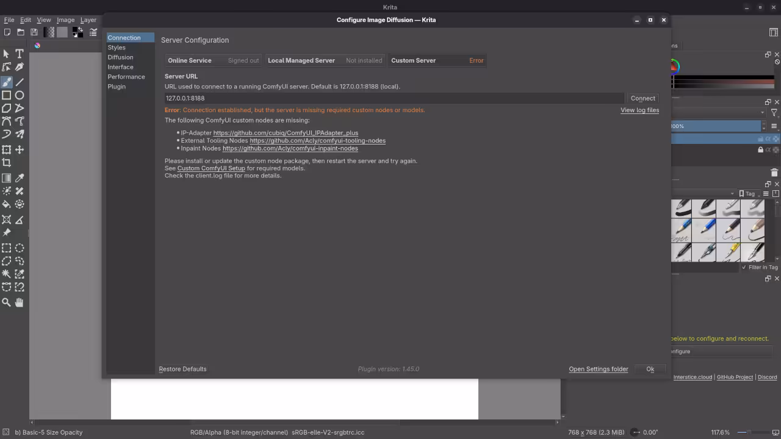This screenshot has width=781, height=439.
Task: Select the Transform tool
Action: tap(7, 149)
